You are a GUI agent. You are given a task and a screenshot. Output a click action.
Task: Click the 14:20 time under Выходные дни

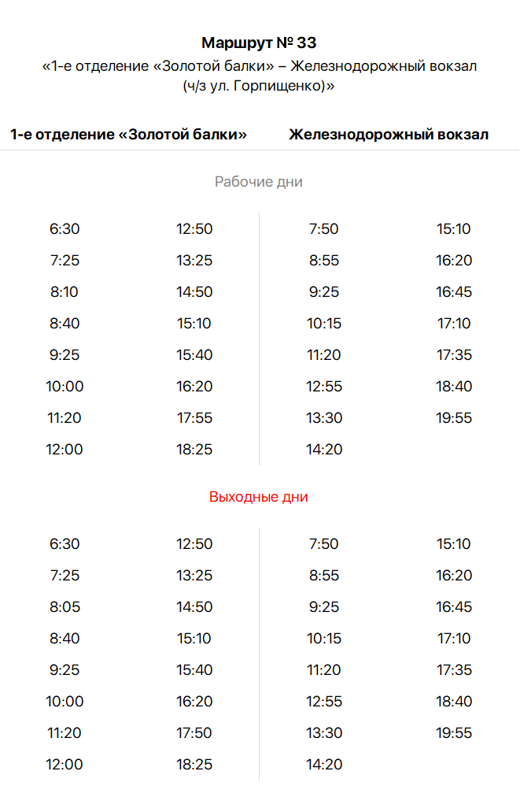point(324,765)
